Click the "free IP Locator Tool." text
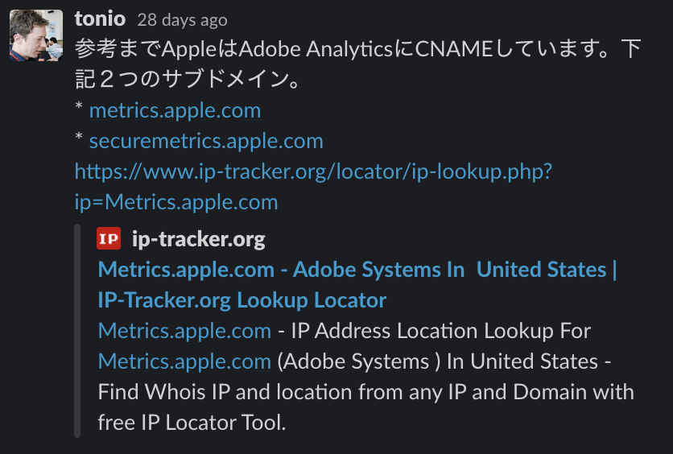 point(192,423)
